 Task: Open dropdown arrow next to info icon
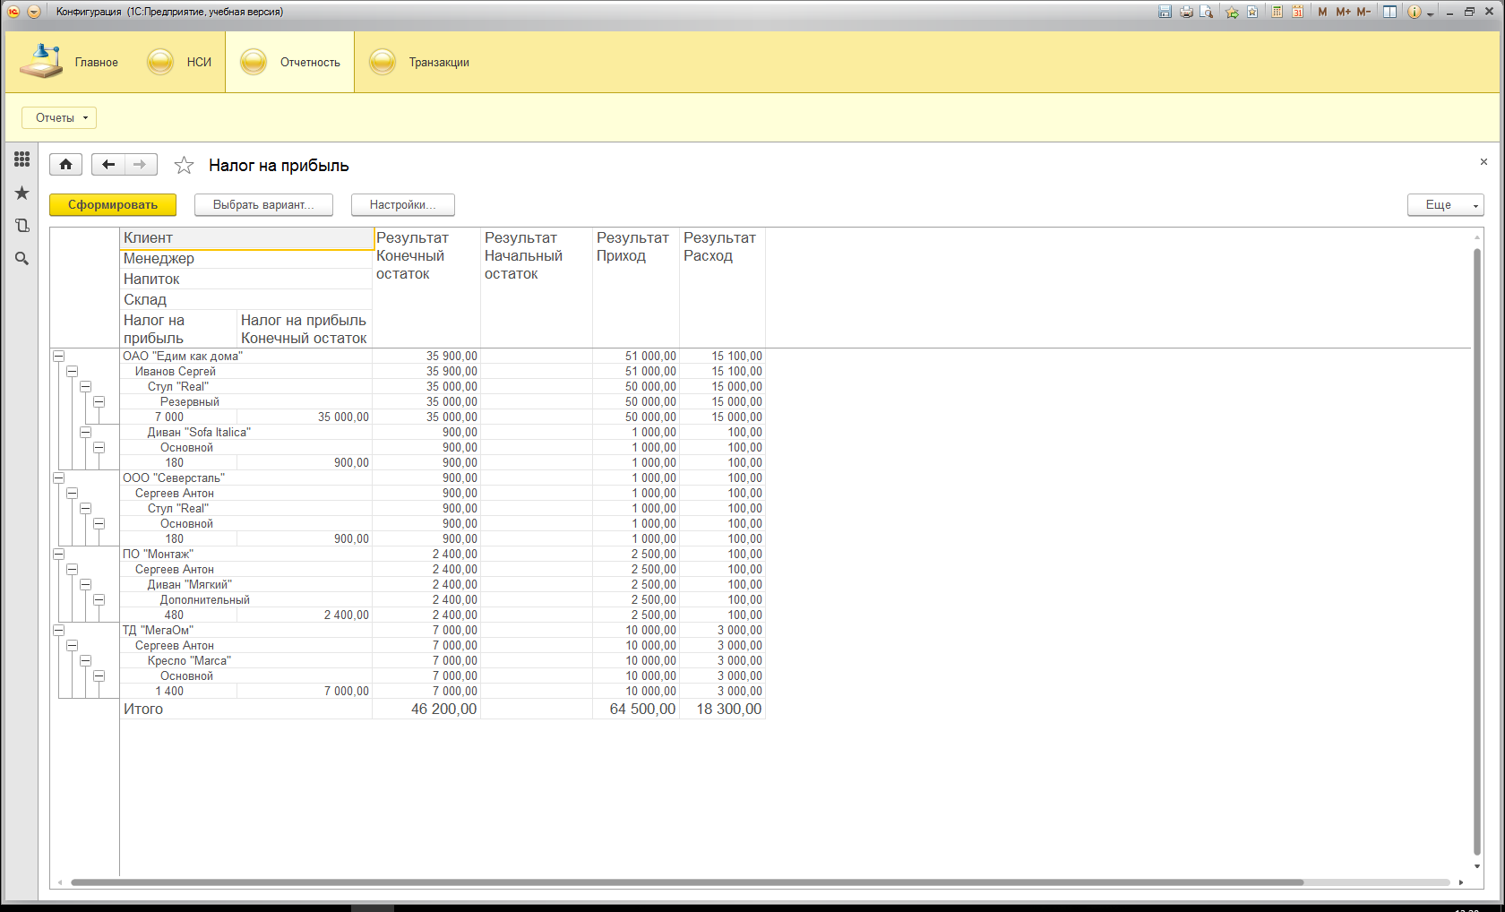tap(1430, 13)
